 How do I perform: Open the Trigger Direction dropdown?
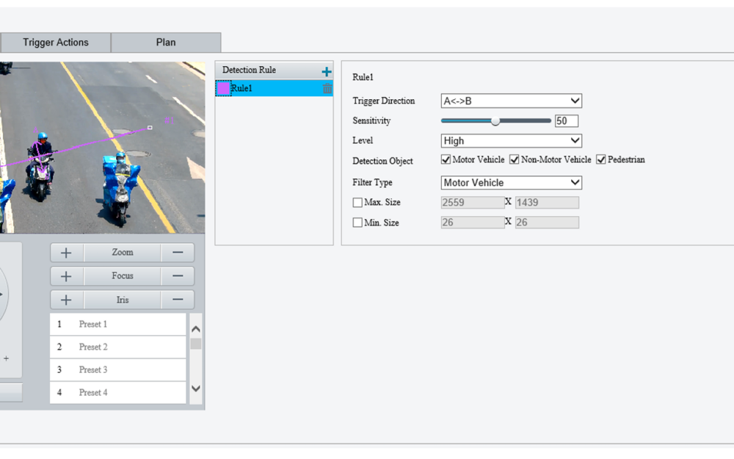click(511, 101)
